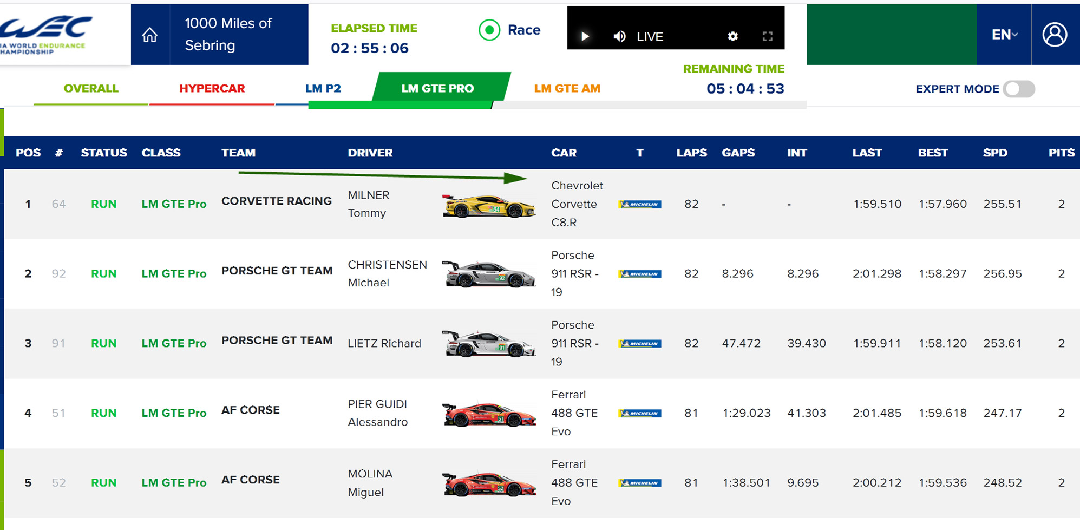The image size is (1080, 530).
Task: Click Michelin tyre logo in Lietz row
Action: [639, 344]
